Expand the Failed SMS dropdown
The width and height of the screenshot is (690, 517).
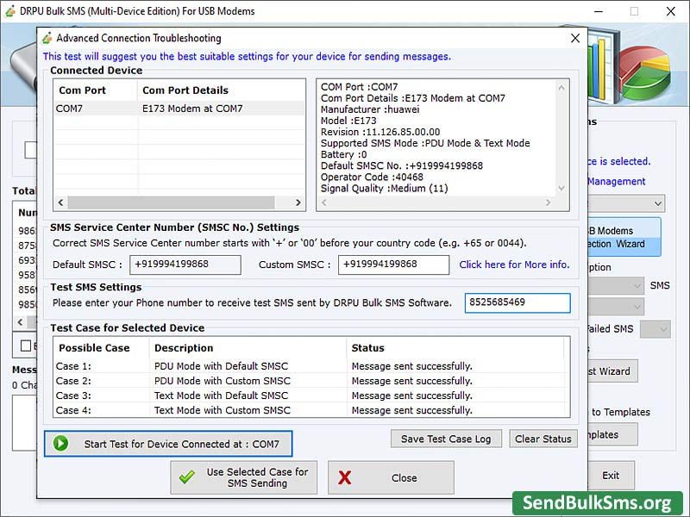[657, 327]
